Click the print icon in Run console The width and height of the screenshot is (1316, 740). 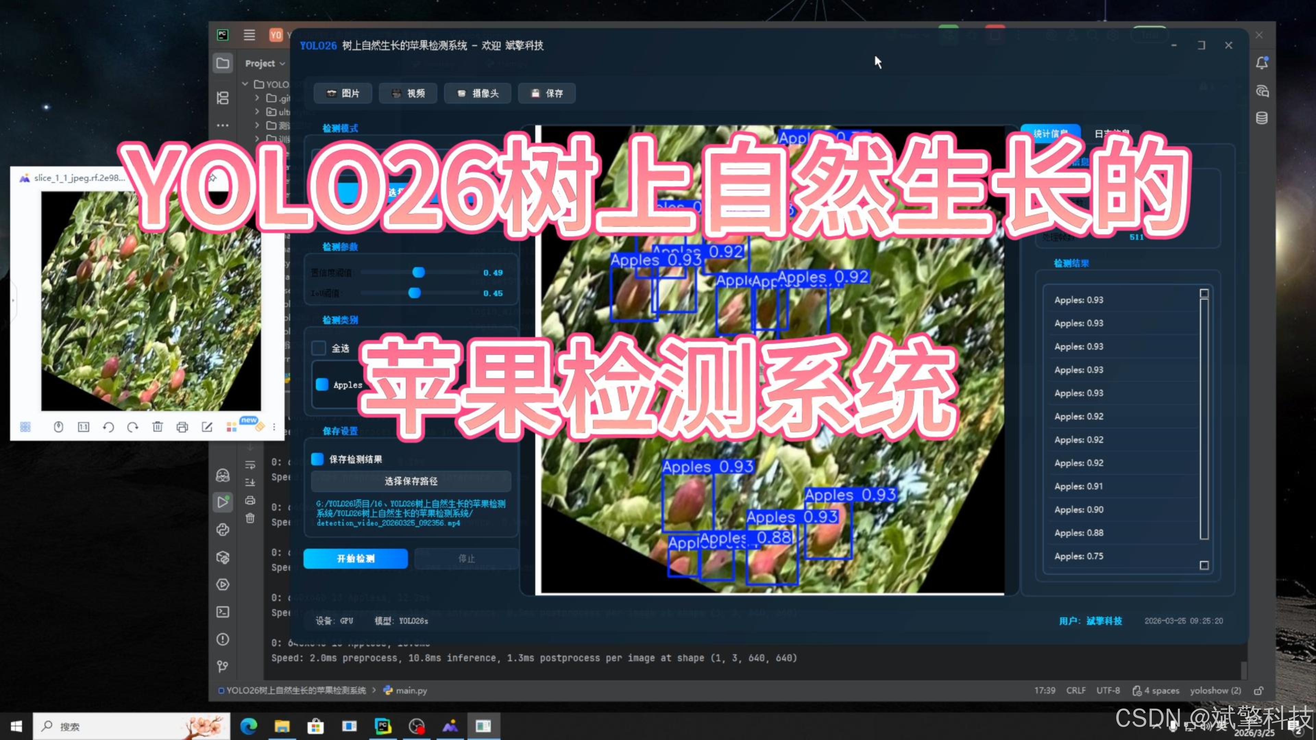click(x=250, y=500)
